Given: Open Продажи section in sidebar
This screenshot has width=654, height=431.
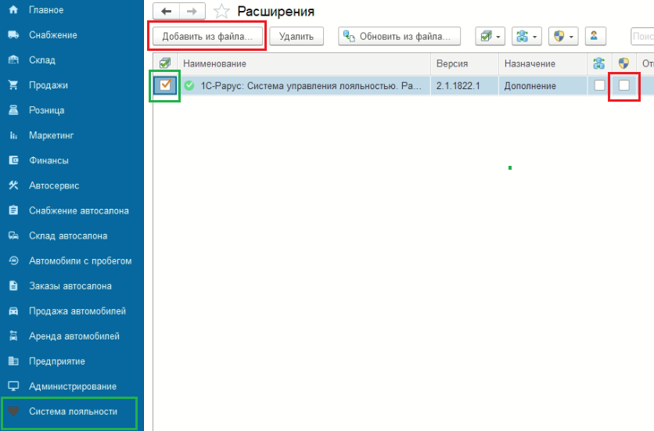Looking at the screenshot, I should (48, 85).
